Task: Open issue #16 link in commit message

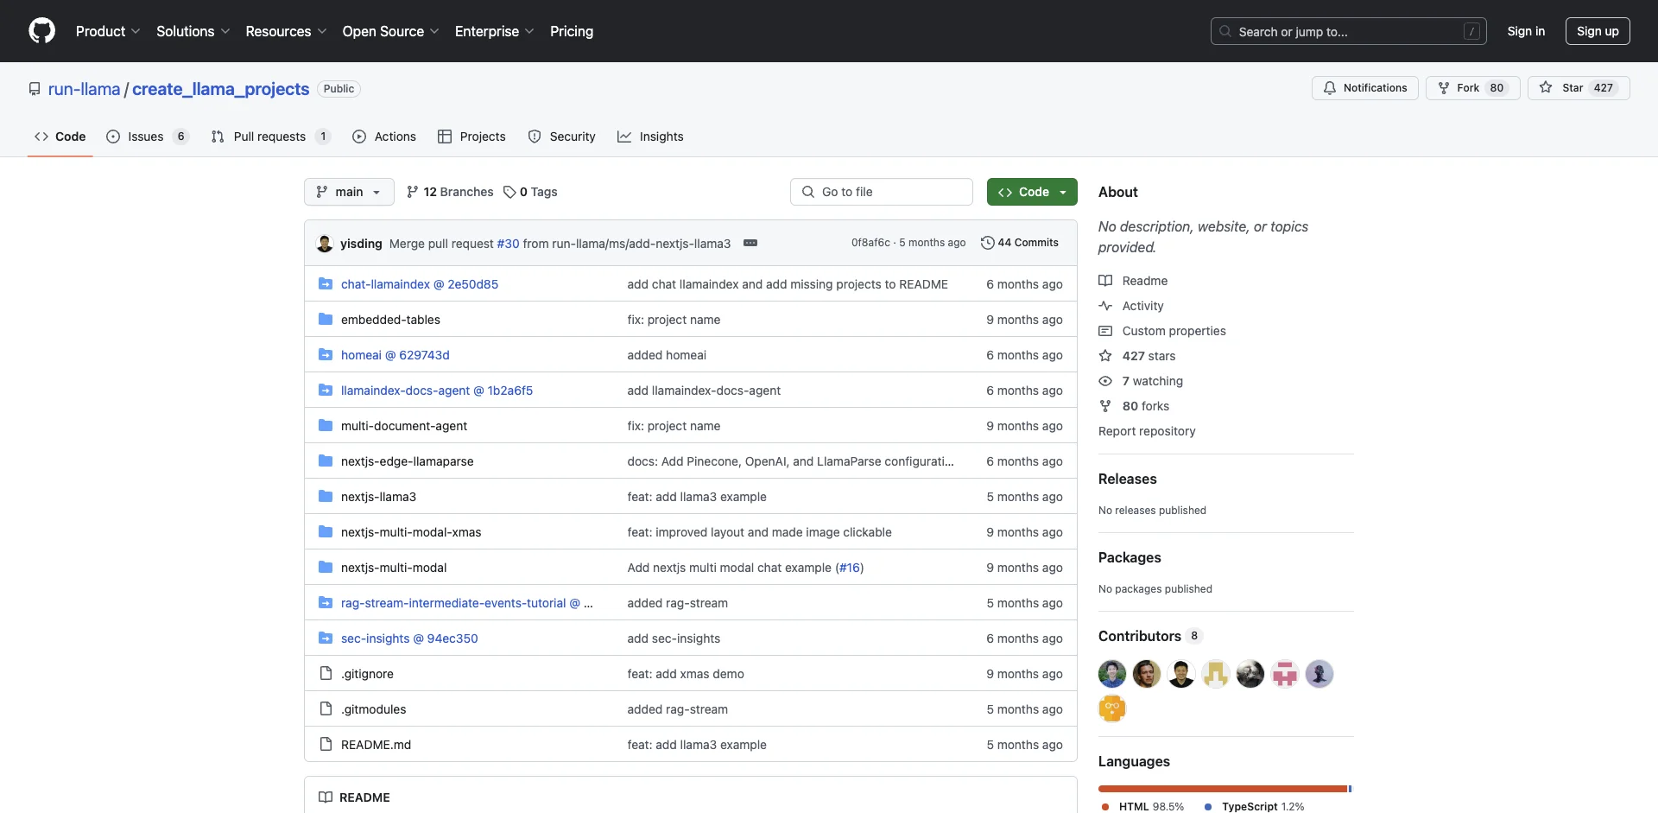Action: pyautogui.click(x=850, y=568)
